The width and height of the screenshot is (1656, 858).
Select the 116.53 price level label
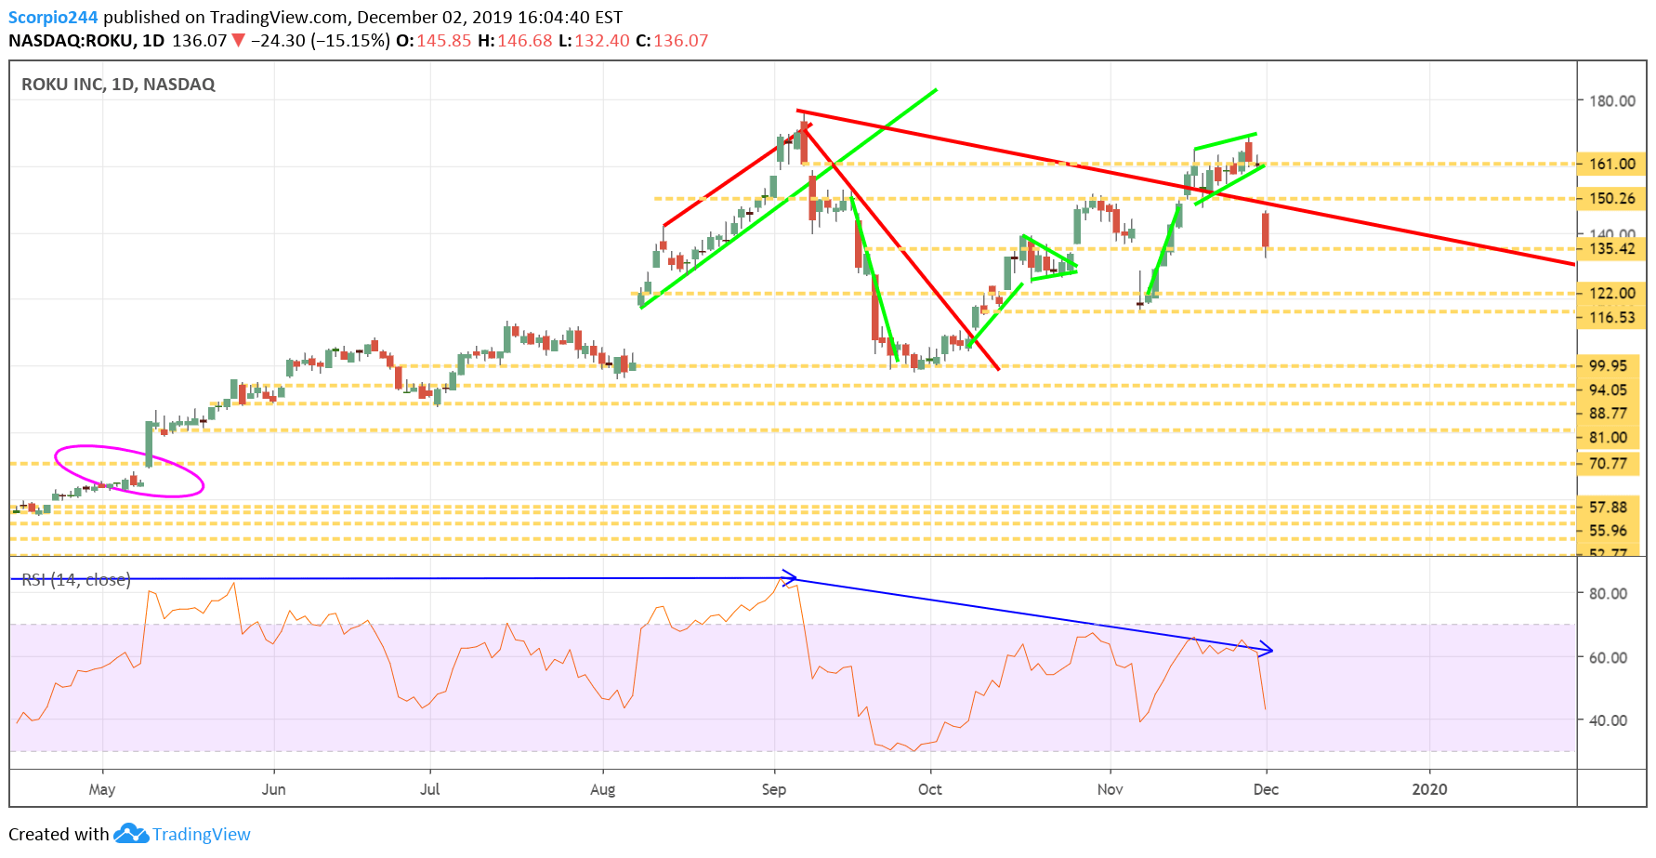(1611, 317)
